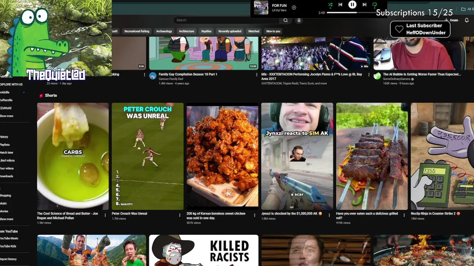The image size is (474, 266).
Task: Open the Create button
Action: (451, 20)
